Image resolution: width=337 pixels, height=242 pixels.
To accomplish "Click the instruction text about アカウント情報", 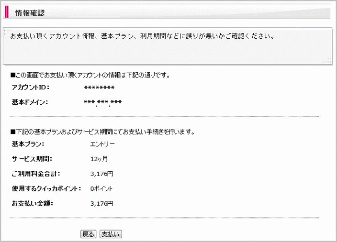I will click(x=142, y=36).
